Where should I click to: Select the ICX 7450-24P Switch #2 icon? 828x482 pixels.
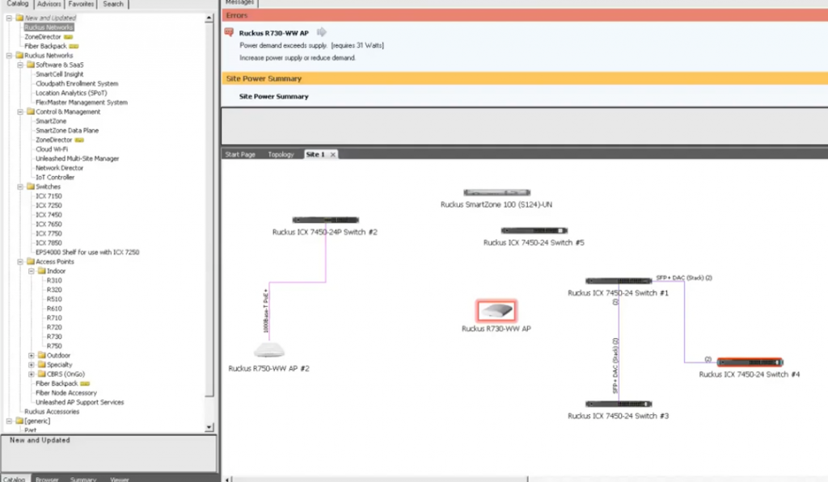coord(325,220)
